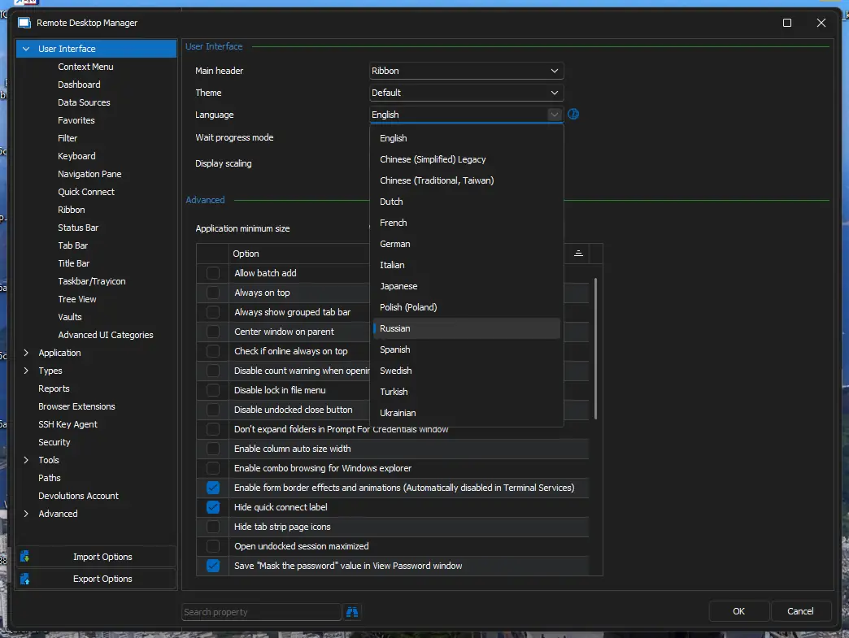Open Context Menu settings page

85,67
